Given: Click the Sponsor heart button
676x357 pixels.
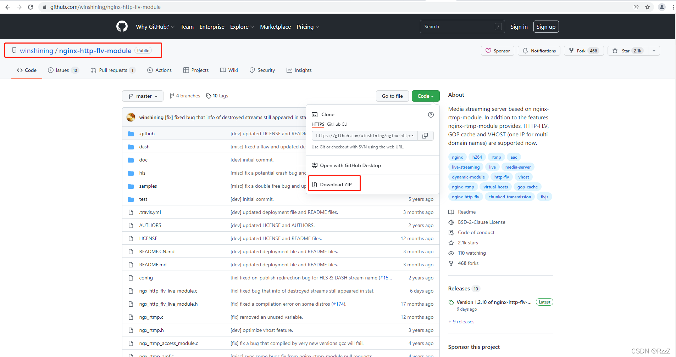Looking at the screenshot, I should pos(498,51).
